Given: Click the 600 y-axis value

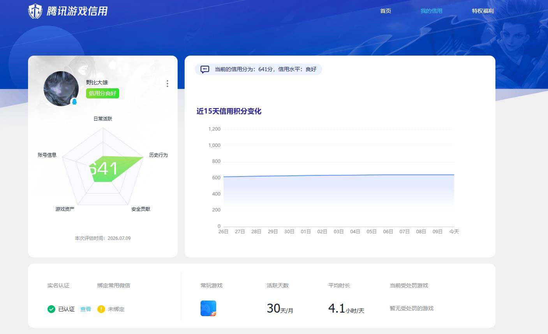Looking at the screenshot, I should click(216, 177).
